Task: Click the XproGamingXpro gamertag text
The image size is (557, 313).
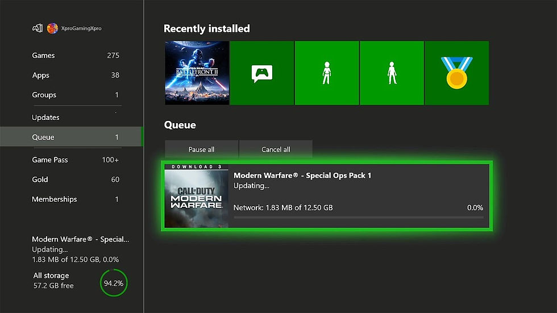Action: click(x=81, y=28)
